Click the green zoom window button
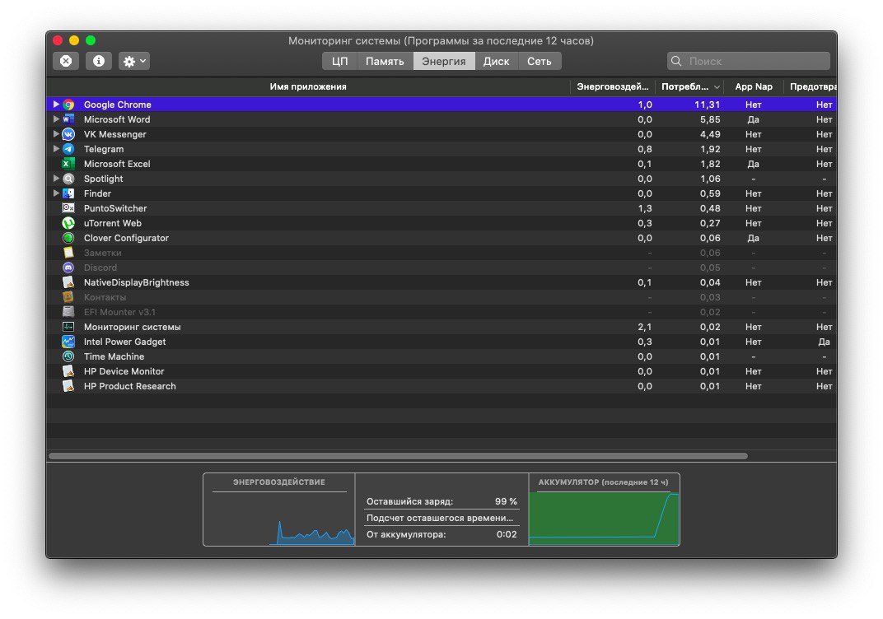 (x=91, y=40)
